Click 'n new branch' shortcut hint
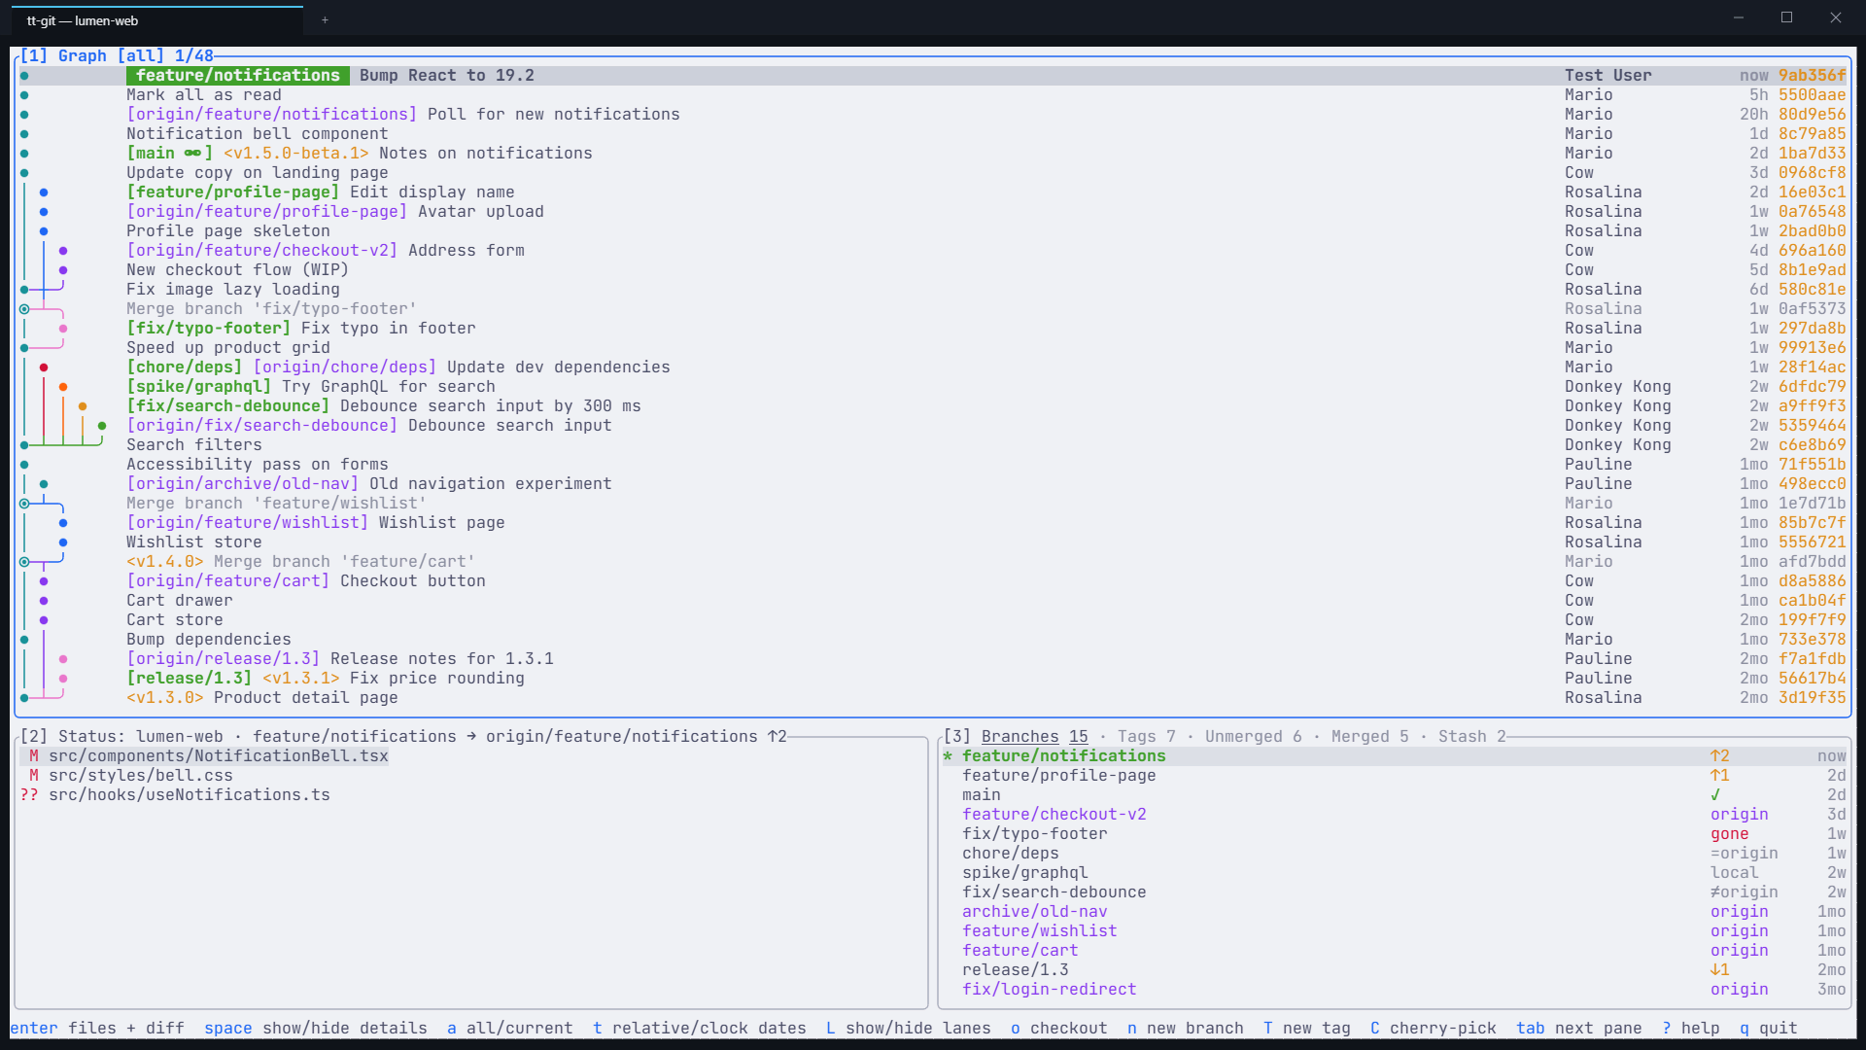This screenshot has height=1050, width=1866. [x=1185, y=1028]
